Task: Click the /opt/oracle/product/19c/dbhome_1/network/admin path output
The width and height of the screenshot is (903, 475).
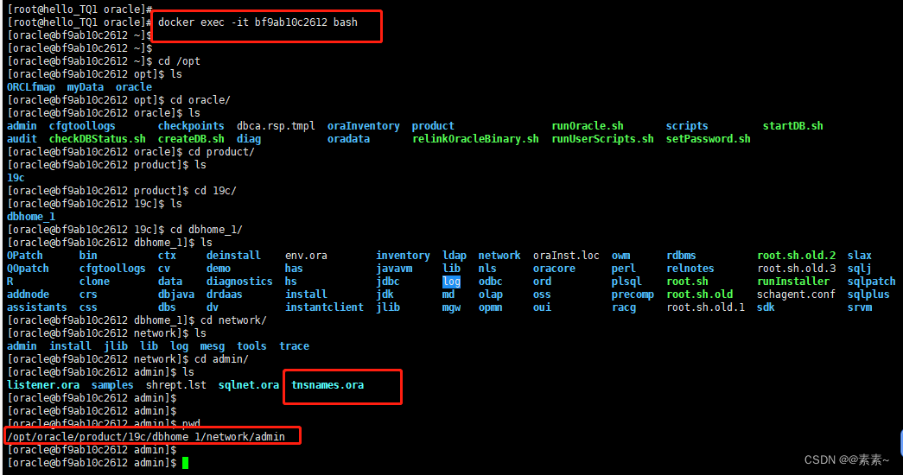Action: [146, 437]
